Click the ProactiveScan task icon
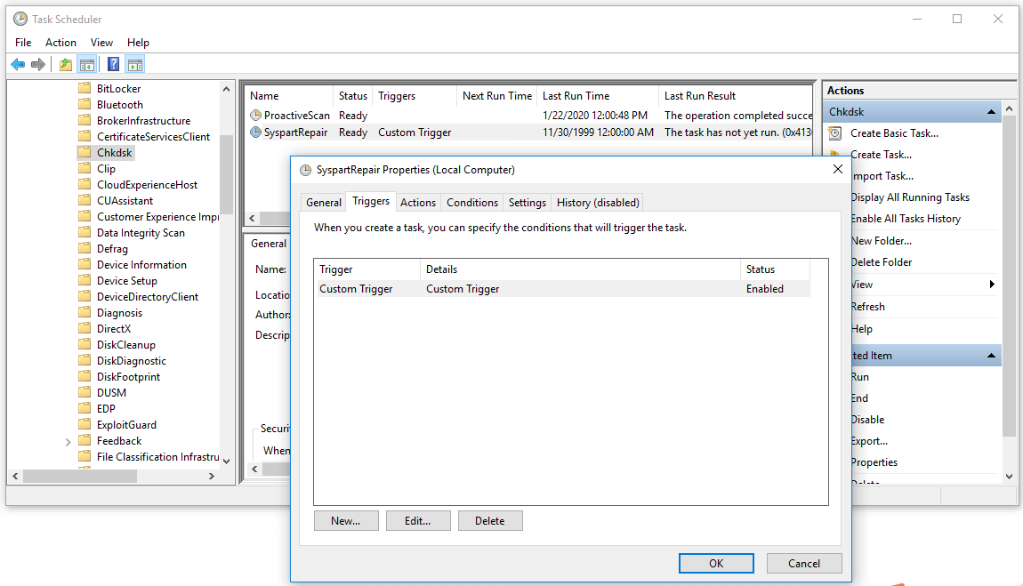This screenshot has height=586, width=1023. 255,115
